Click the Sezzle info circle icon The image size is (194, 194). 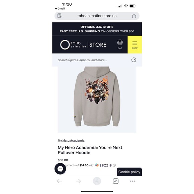point(114,165)
